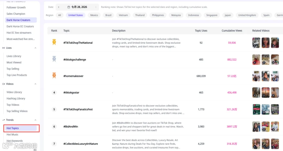Viewport: 283px width, 151px height.
Task: Click the Videos section camera icon
Action: [x=3, y=84]
